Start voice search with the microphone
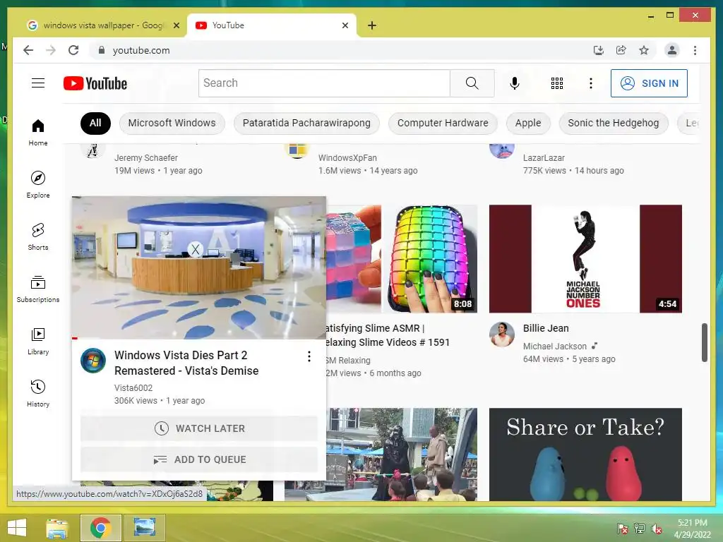This screenshot has width=723, height=542. coord(515,83)
